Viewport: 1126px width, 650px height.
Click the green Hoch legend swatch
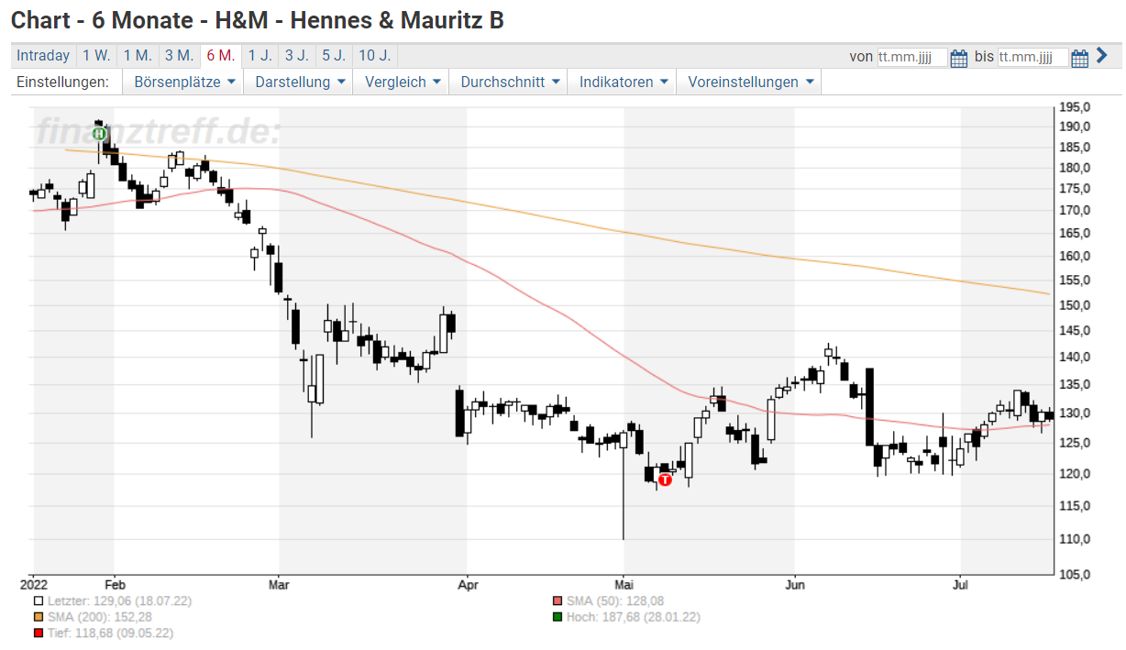click(557, 617)
